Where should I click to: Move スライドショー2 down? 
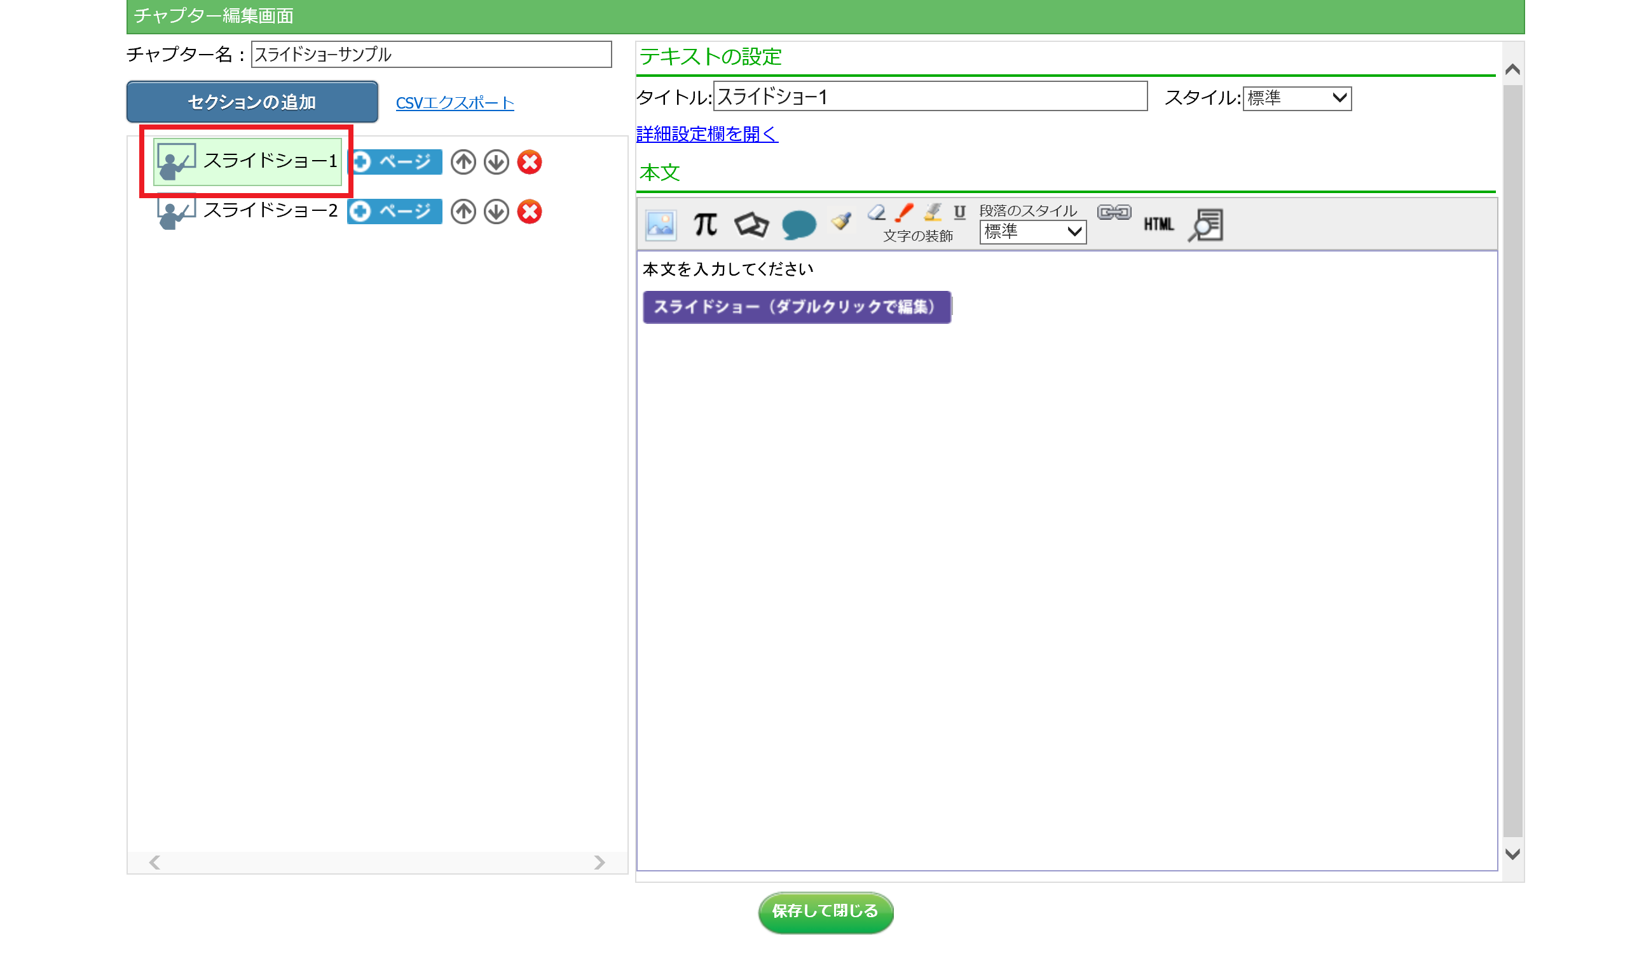coord(497,212)
